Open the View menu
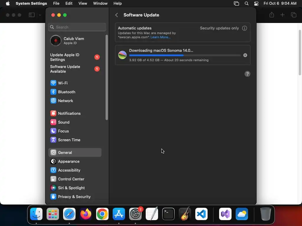Screen dimensions: 302x226 tap(83, 4)
